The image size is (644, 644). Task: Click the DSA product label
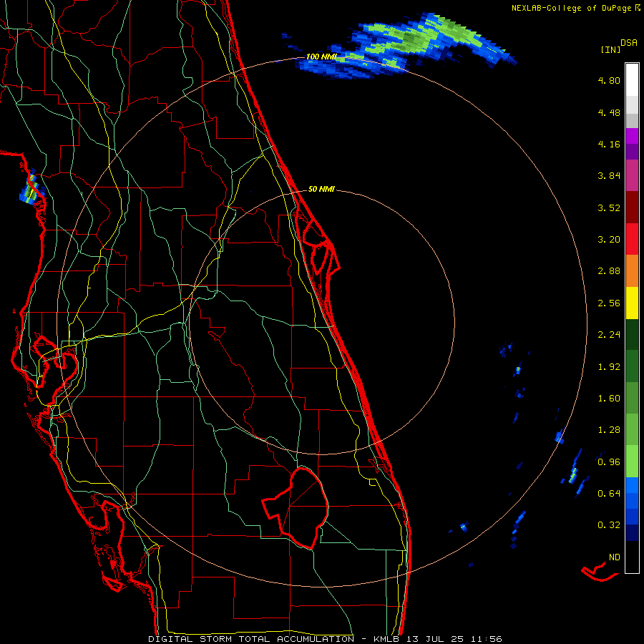[629, 43]
